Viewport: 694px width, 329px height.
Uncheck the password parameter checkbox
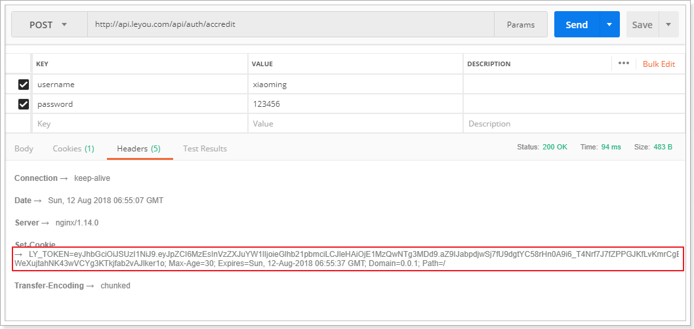[x=24, y=104]
